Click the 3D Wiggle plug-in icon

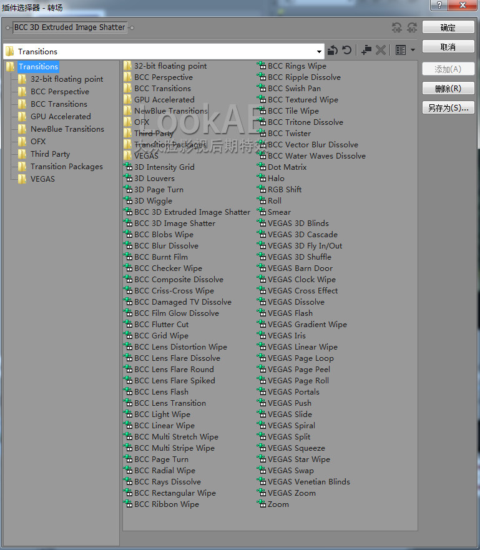(127, 200)
